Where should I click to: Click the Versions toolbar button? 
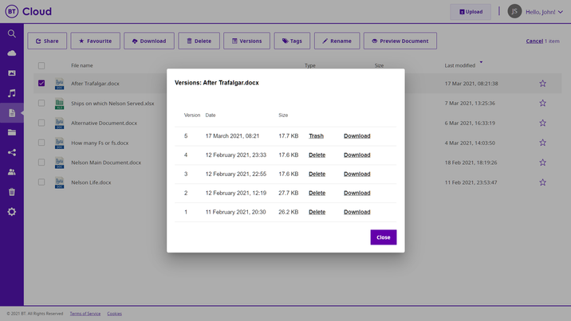click(246, 41)
